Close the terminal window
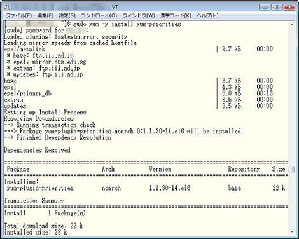The image size is (299, 239). [289, 7]
